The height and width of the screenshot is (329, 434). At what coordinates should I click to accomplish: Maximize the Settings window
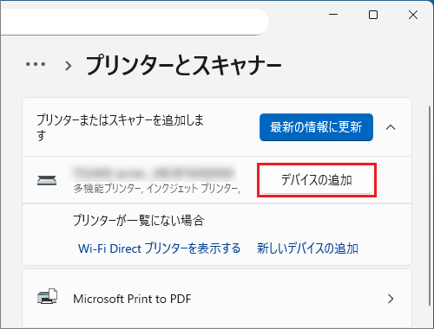(373, 15)
